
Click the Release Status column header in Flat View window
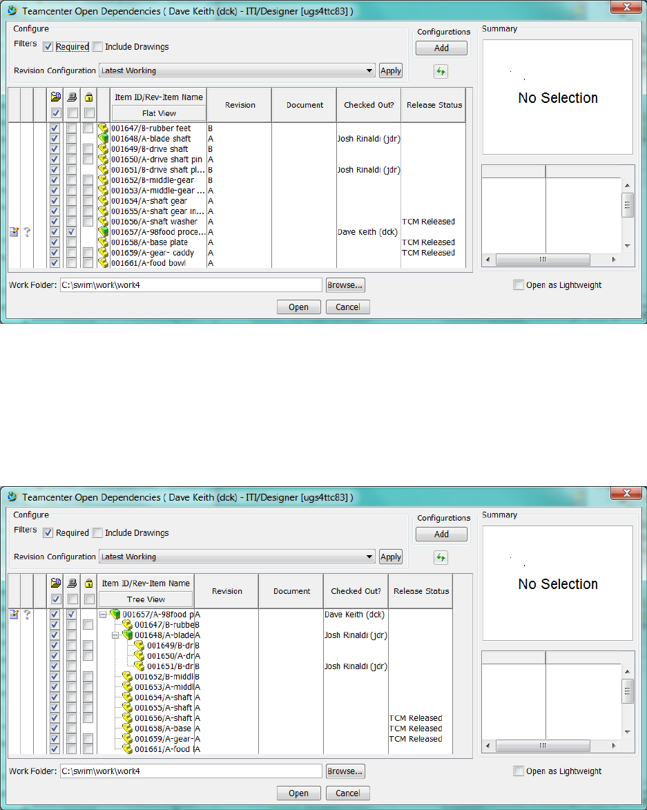434,105
